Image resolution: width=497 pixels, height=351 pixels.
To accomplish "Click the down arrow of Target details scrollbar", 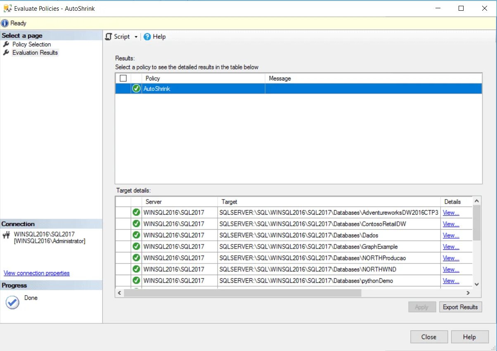I will (x=477, y=284).
